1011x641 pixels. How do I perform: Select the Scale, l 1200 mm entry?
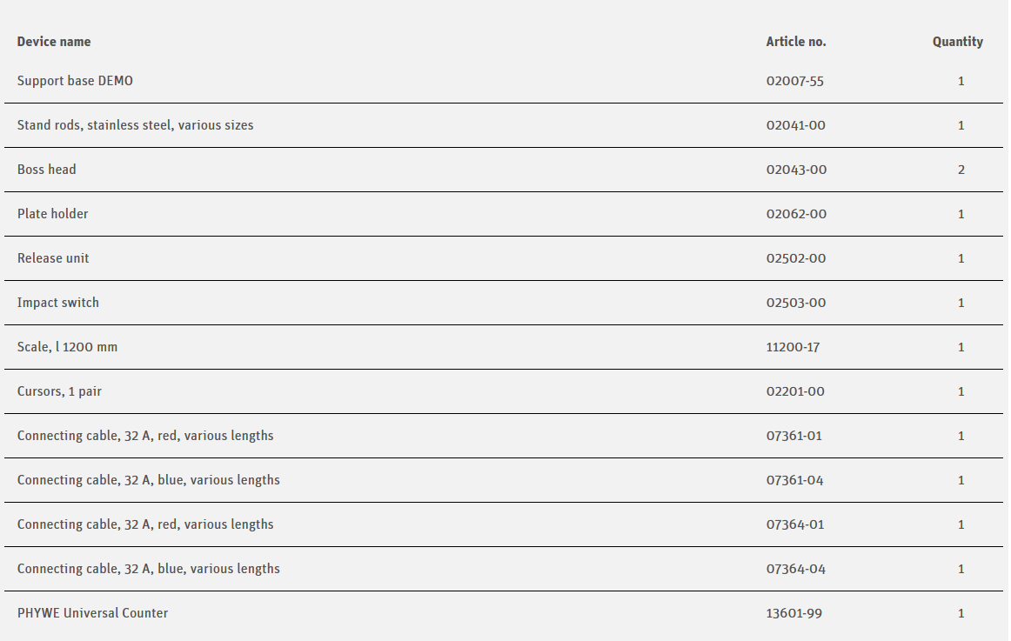point(67,347)
